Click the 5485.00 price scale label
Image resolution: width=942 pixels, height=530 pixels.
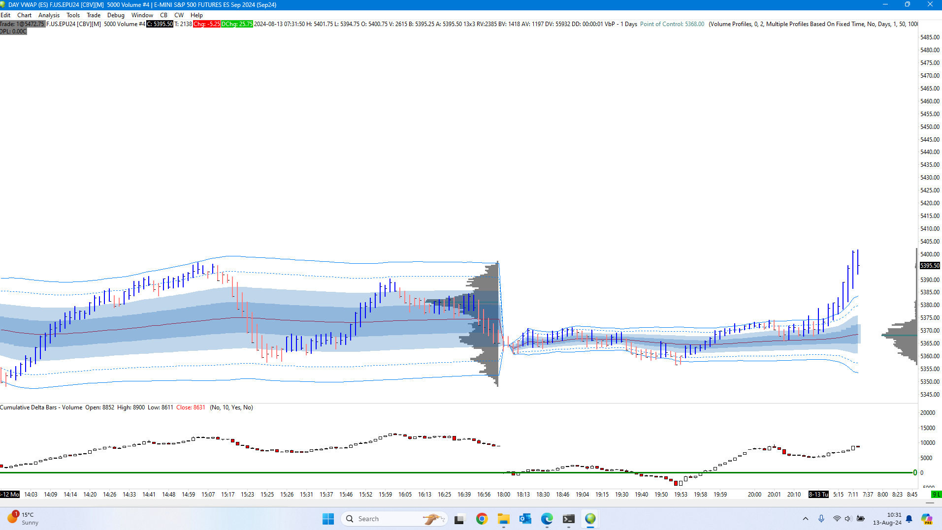click(930, 37)
